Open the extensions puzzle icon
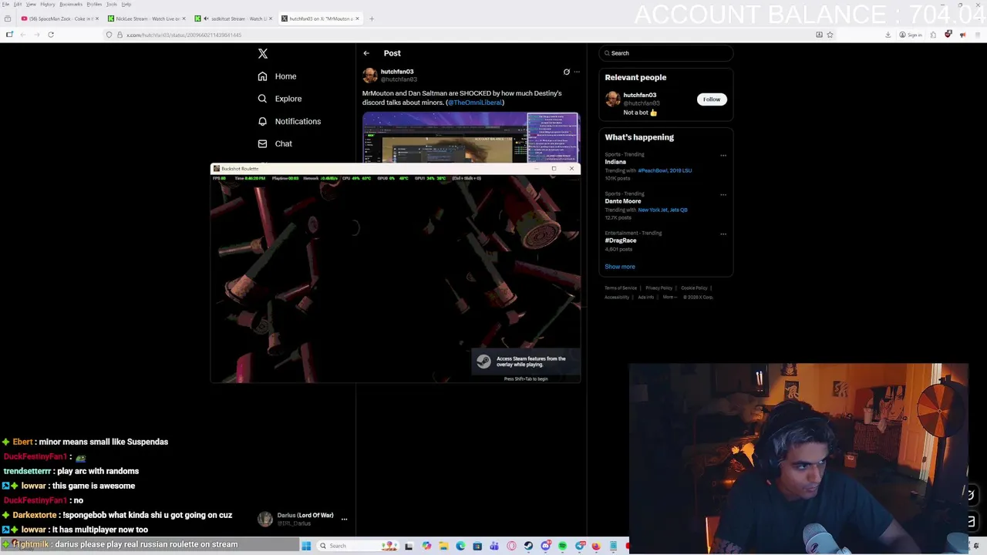 [933, 35]
